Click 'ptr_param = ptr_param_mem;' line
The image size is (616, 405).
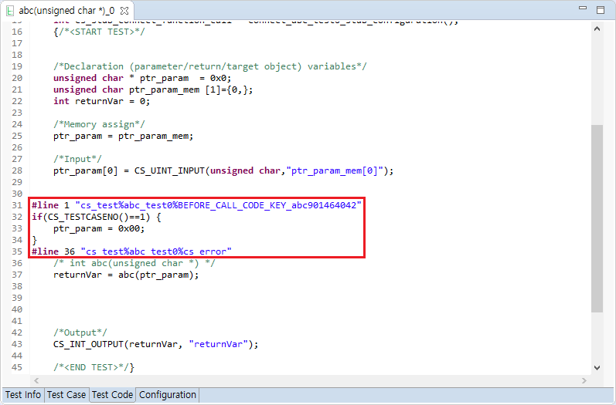(x=124, y=136)
